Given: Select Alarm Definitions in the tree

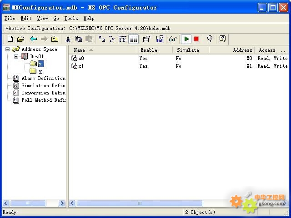Looking at the screenshot, I should [44, 78].
